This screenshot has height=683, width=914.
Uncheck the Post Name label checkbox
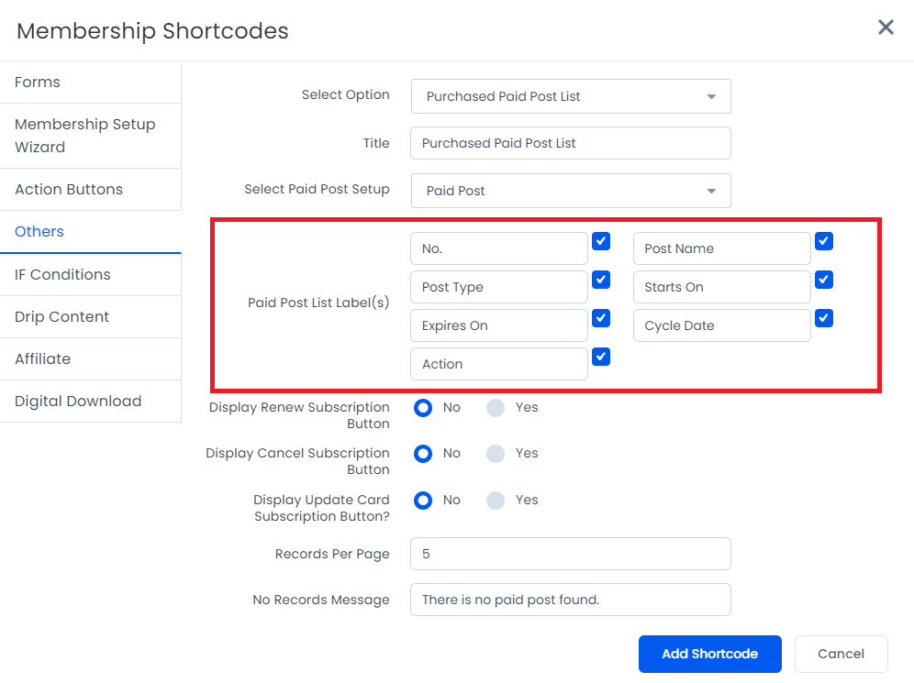tap(824, 241)
